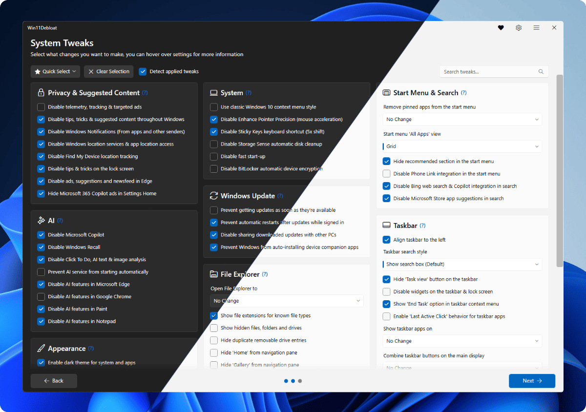Viewport: 586px width, 412px height.
Task: Toggle Disable Windows Recall checkbox
Action: [x=41, y=247]
